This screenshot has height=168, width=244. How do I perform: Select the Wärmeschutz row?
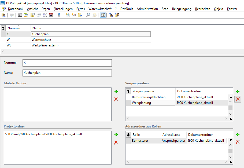point(76,40)
